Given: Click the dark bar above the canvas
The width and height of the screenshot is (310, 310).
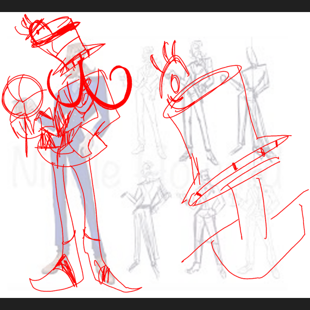Looking at the screenshot, I should tap(155, 6).
